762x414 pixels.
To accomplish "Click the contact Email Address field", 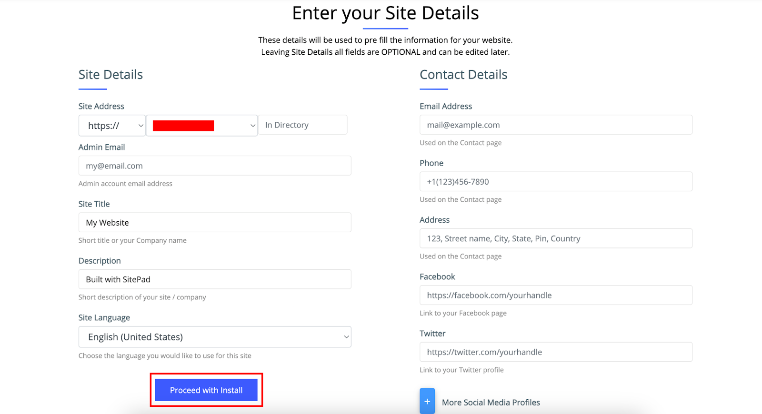I will (x=556, y=125).
